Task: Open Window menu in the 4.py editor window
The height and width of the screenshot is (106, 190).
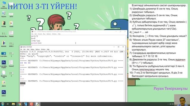Action: pos(54,34)
